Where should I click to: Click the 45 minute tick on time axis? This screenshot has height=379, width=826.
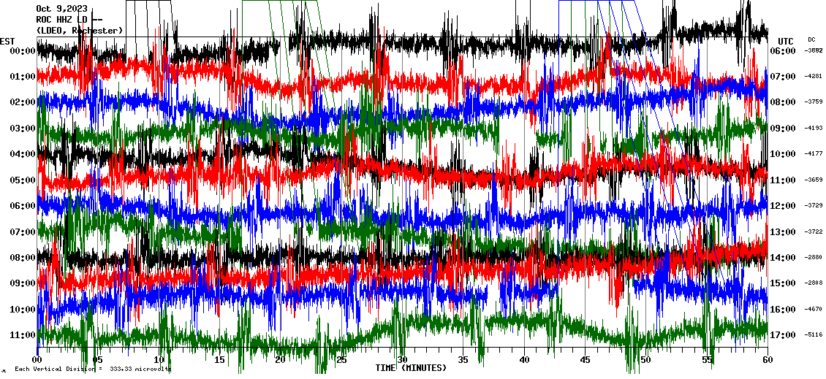(585, 360)
